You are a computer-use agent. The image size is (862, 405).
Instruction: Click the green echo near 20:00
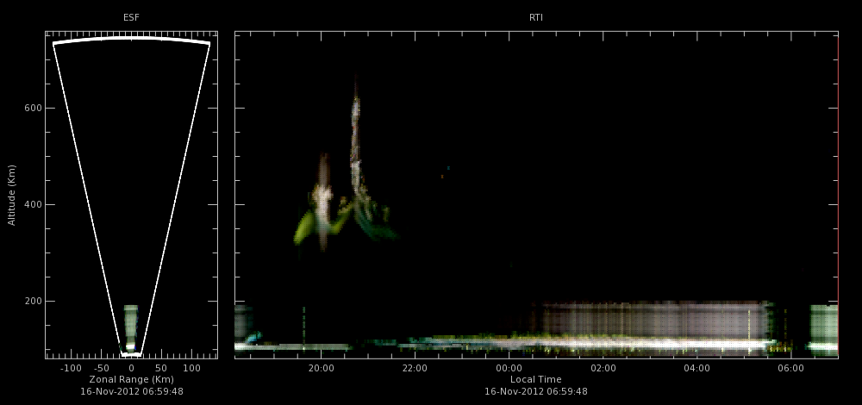click(304, 228)
